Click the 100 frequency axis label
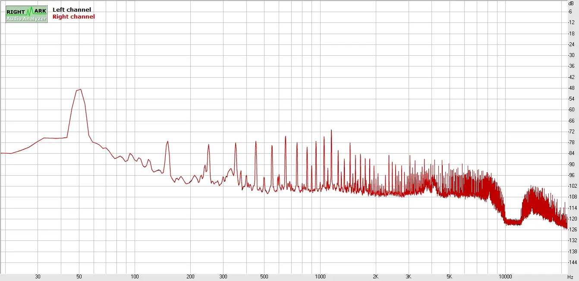 coord(135,277)
